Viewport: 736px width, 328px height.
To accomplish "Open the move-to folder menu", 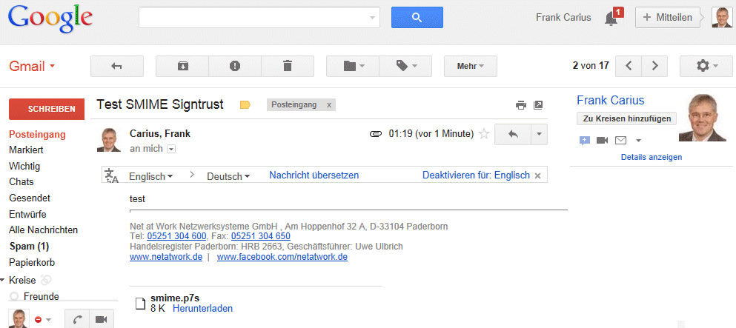I will click(353, 66).
